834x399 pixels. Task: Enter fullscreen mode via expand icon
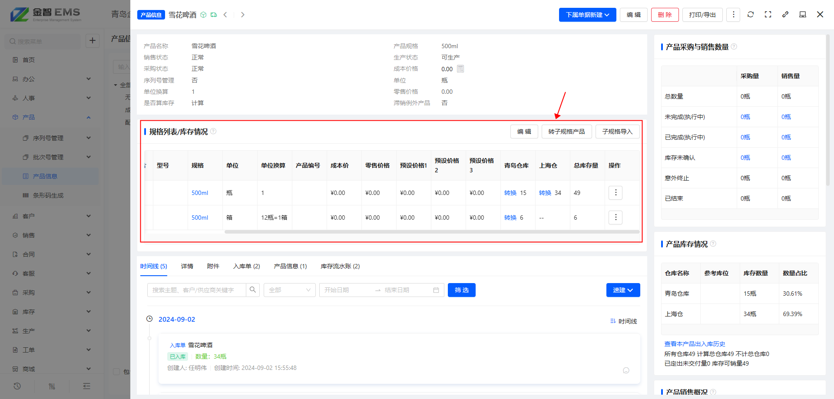(768, 14)
